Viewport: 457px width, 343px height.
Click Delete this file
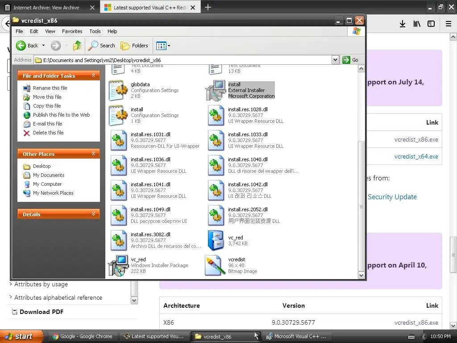(48, 133)
